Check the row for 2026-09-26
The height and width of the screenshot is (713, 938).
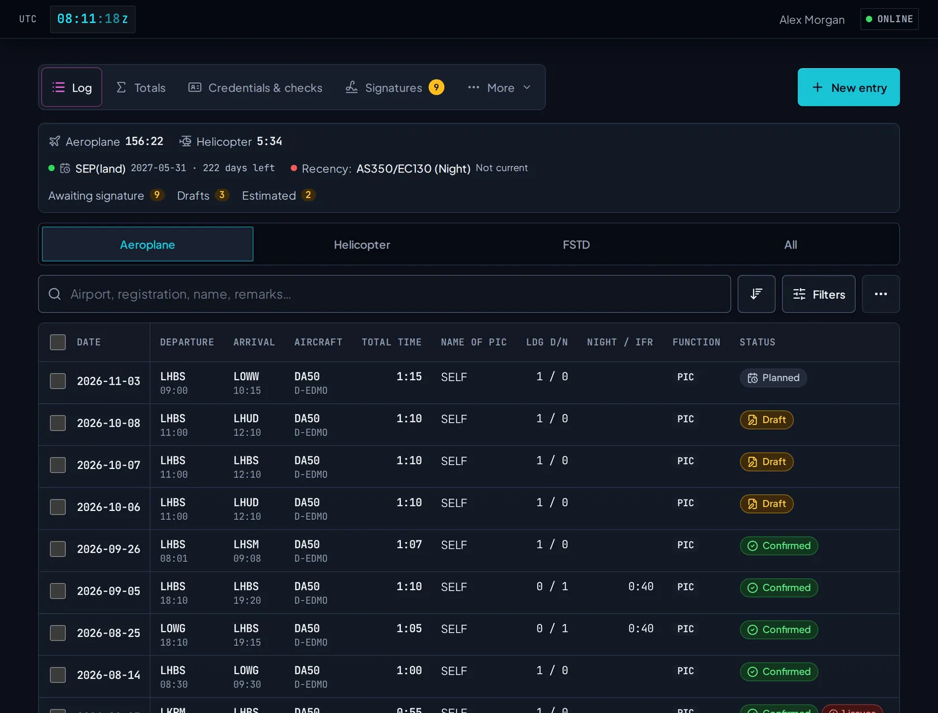pyautogui.click(x=58, y=549)
